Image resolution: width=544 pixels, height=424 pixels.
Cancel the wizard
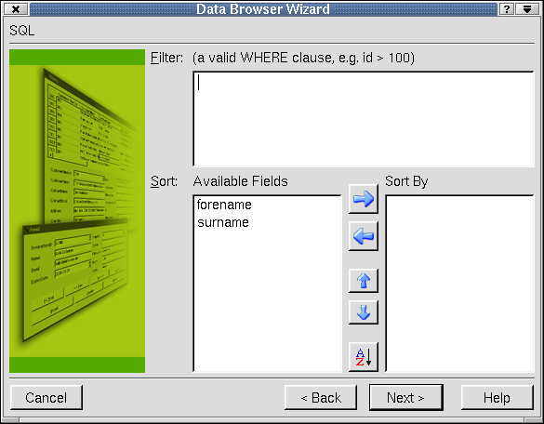(46, 398)
